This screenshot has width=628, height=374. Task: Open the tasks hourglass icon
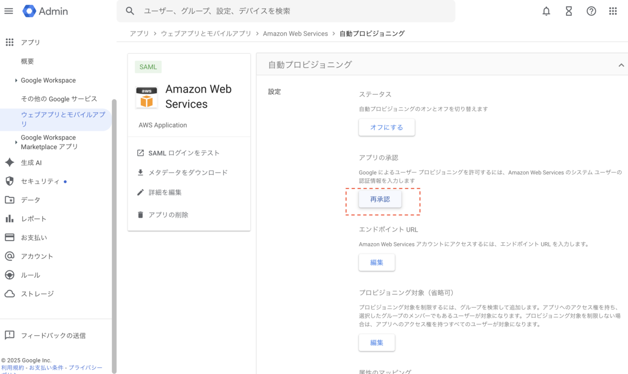pyautogui.click(x=569, y=11)
